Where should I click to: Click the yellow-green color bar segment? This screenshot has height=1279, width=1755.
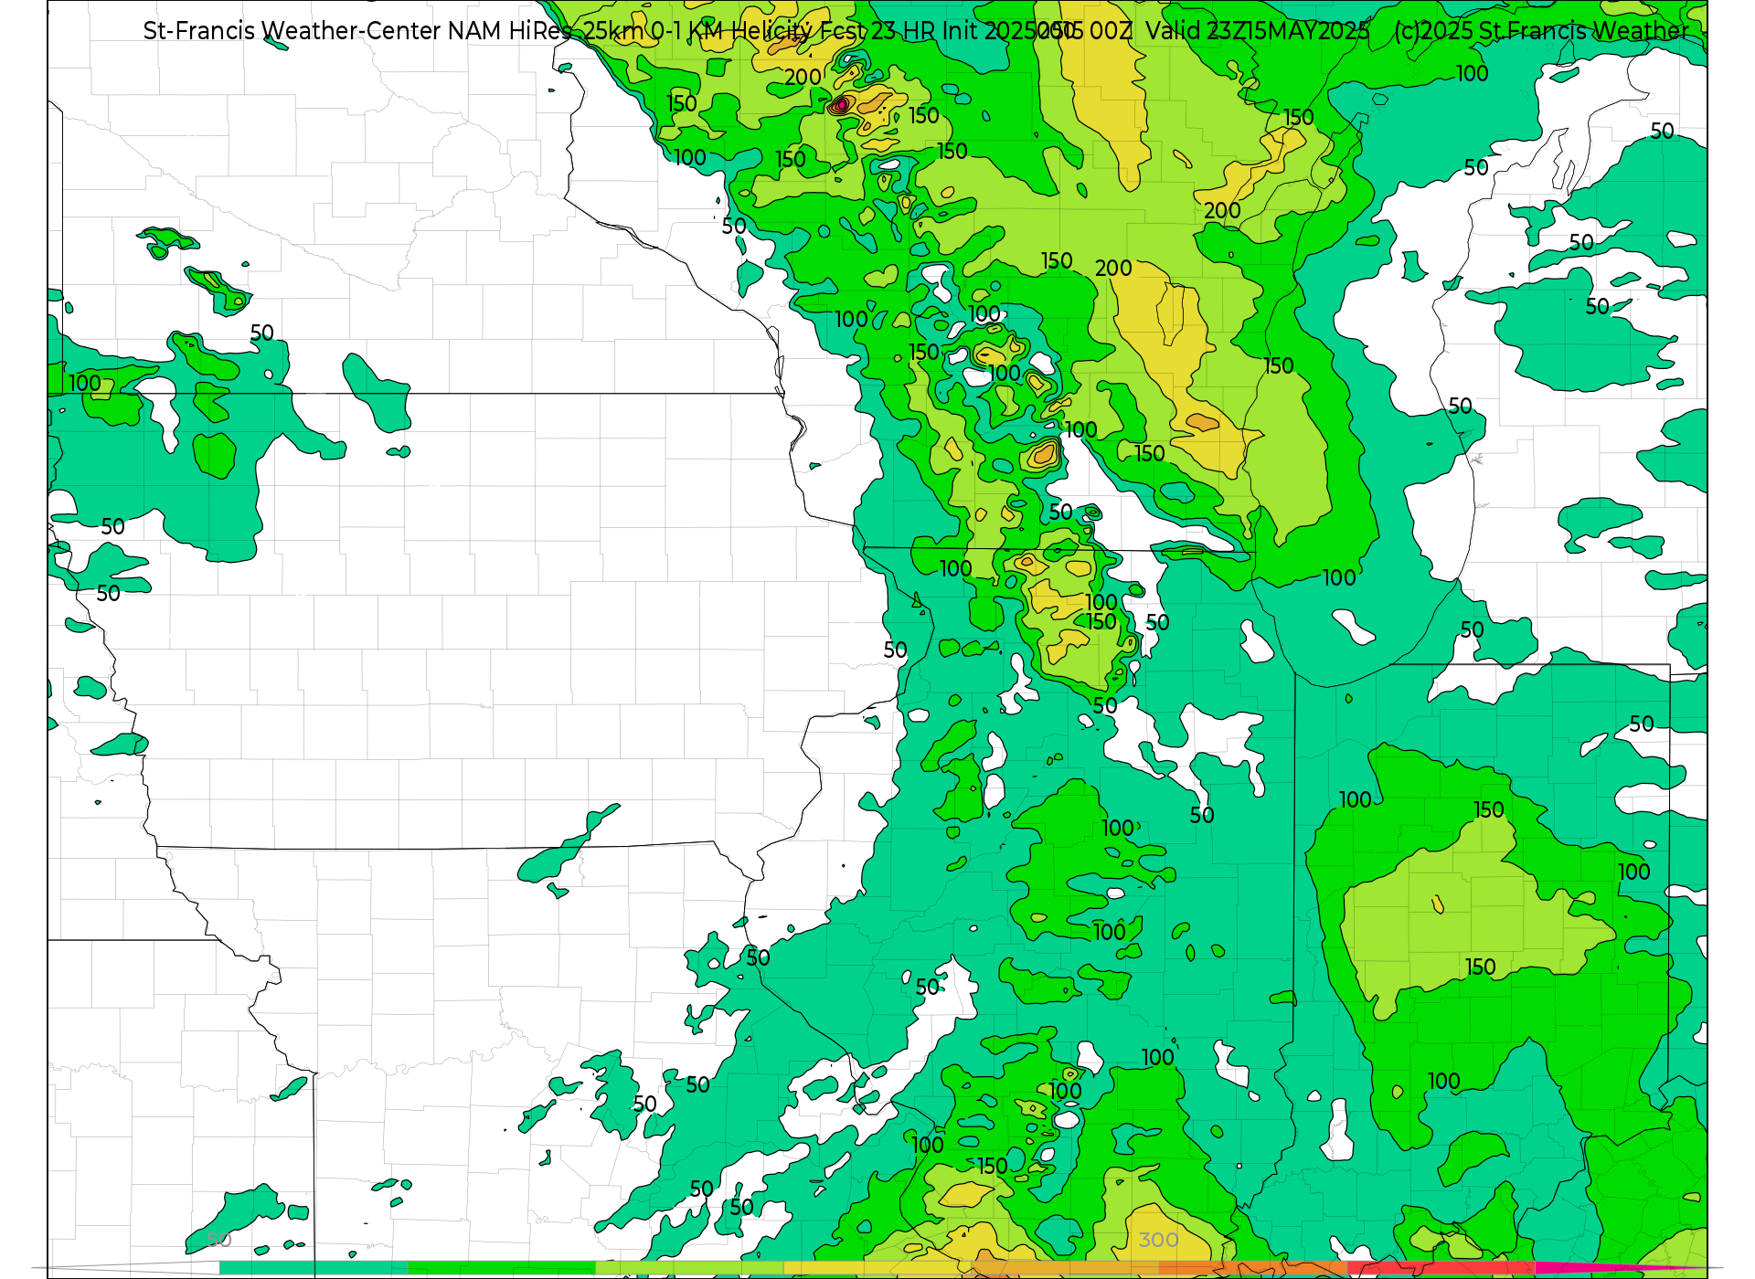click(689, 1268)
